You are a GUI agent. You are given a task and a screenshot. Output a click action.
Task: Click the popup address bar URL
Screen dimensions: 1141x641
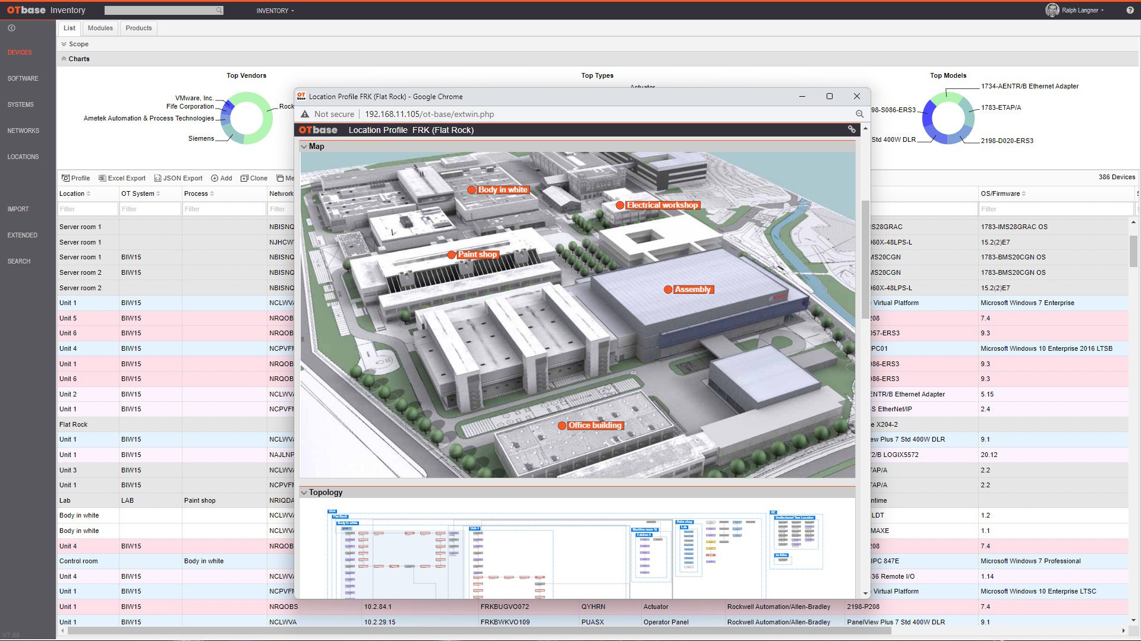point(429,114)
